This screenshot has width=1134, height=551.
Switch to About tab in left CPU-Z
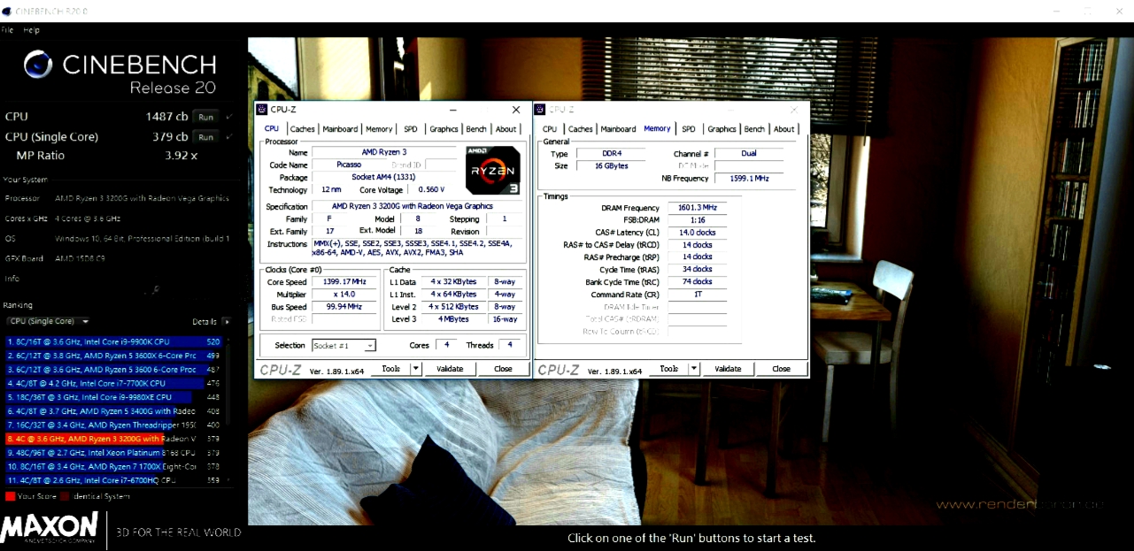tap(505, 129)
